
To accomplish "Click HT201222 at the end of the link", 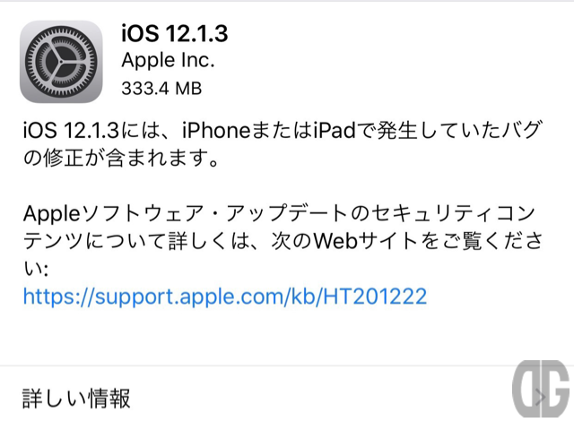I will pos(375,297).
